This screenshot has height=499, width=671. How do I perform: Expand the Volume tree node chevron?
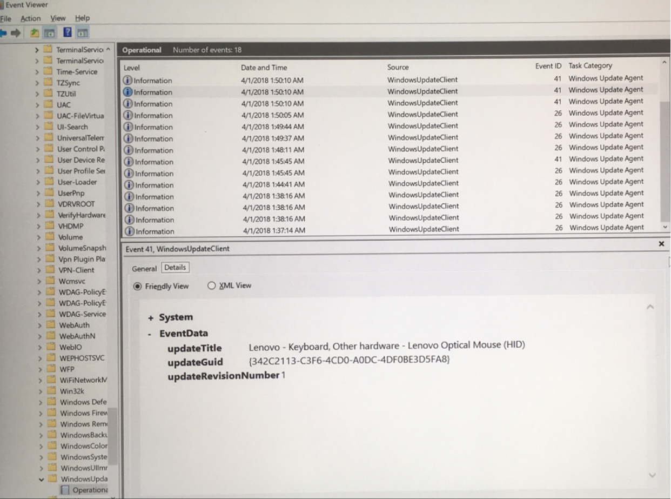(x=40, y=237)
